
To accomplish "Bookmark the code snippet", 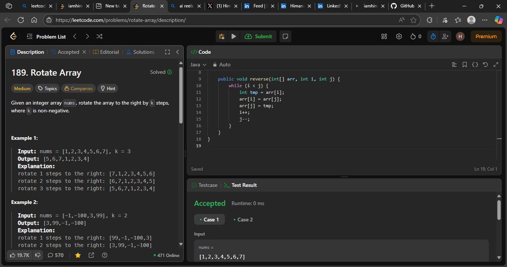I will (x=465, y=65).
